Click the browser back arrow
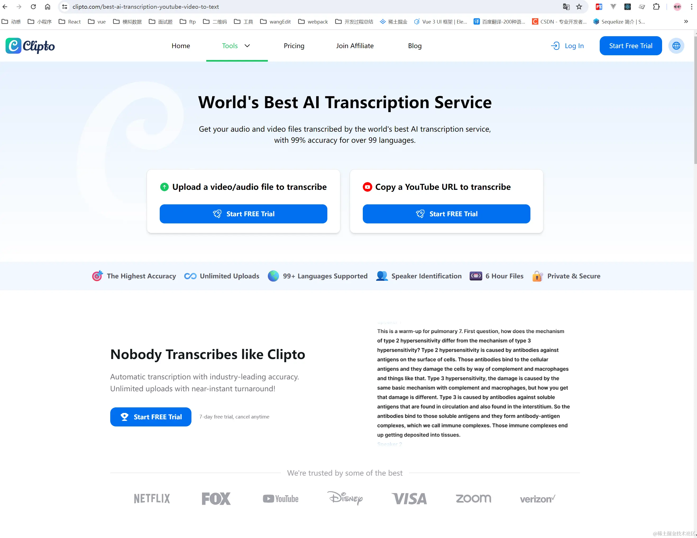The height and width of the screenshot is (538, 697). pyautogui.click(x=5, y=7)
